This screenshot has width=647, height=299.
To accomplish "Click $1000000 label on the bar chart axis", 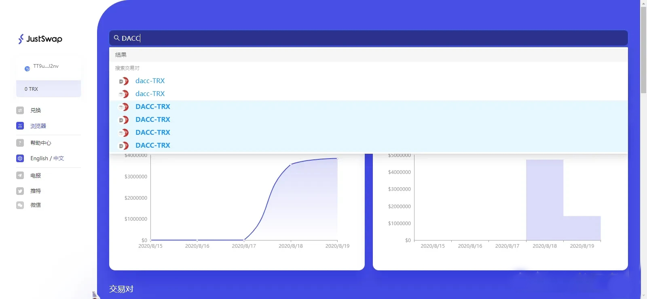I will point(400,224).
